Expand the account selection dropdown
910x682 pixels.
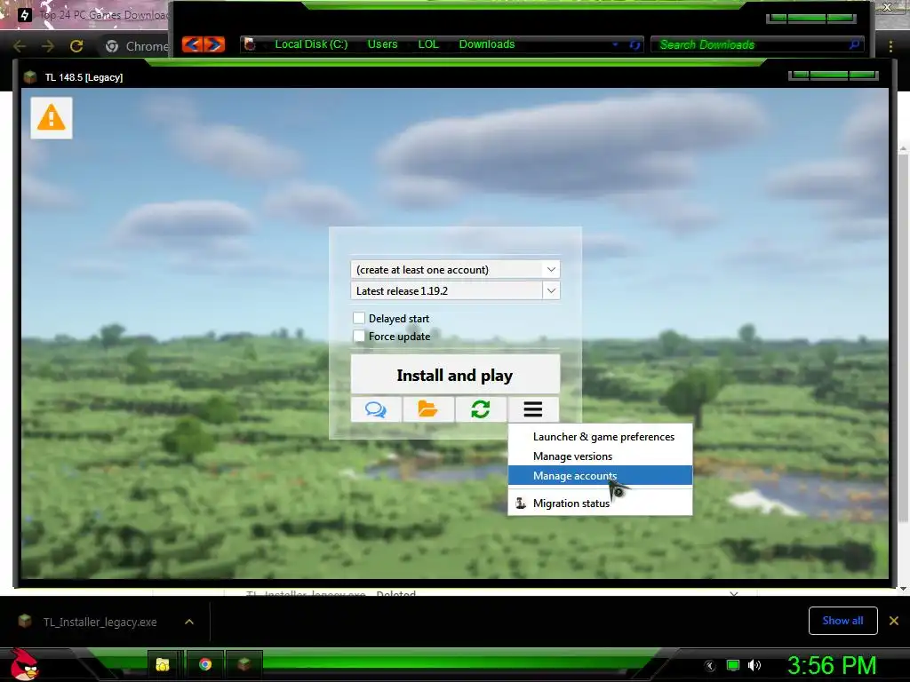tap(551, 270)
